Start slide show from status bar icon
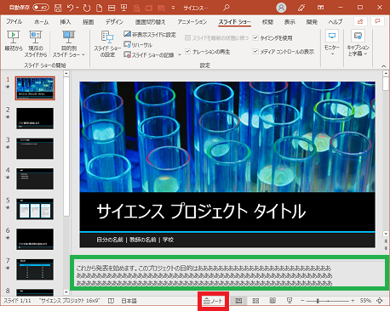Viewport: 390px width, 311px height. (x=290, y=301)
